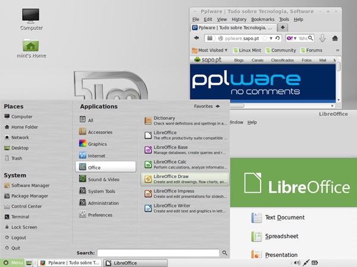
Task: Open the search engine selector dropdown
Action: (291, 38)
